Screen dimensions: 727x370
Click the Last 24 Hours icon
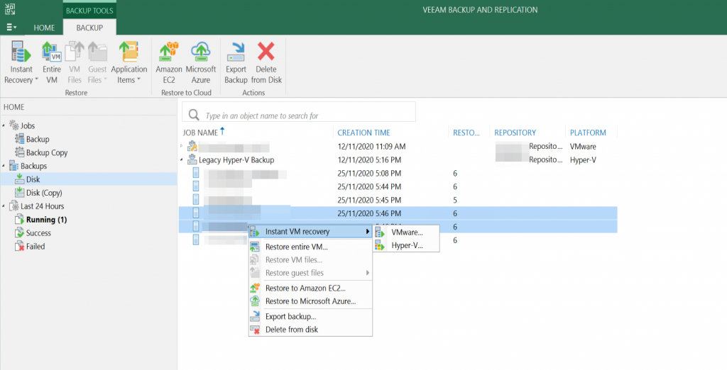[14, 206]
